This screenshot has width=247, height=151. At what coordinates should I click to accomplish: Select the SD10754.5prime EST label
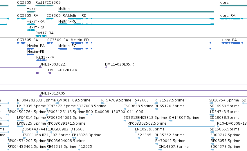pos(224,100)
